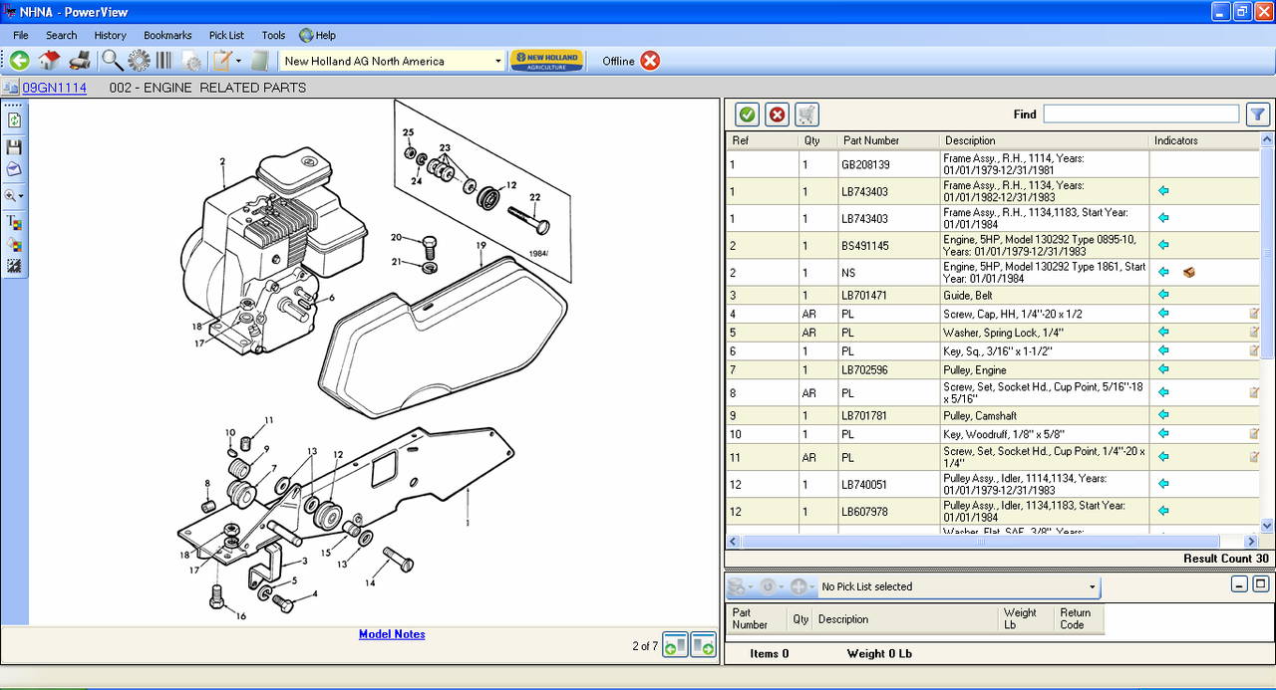Sort by the Ref column header
Viewport: 1276px width, 690px height.
762,140
